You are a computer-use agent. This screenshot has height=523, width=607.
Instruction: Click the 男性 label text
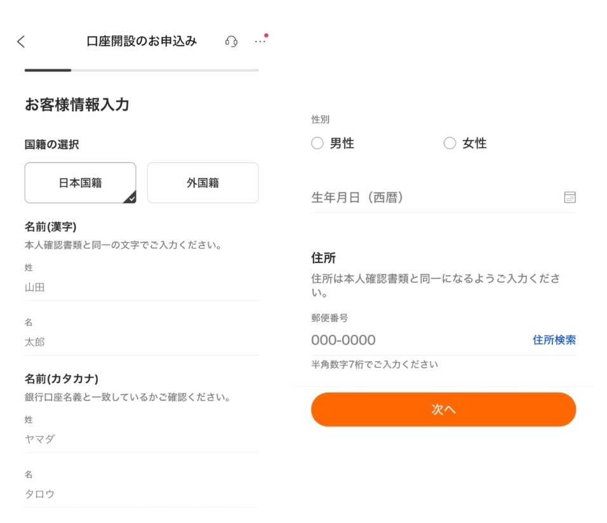tap(342, 144)
